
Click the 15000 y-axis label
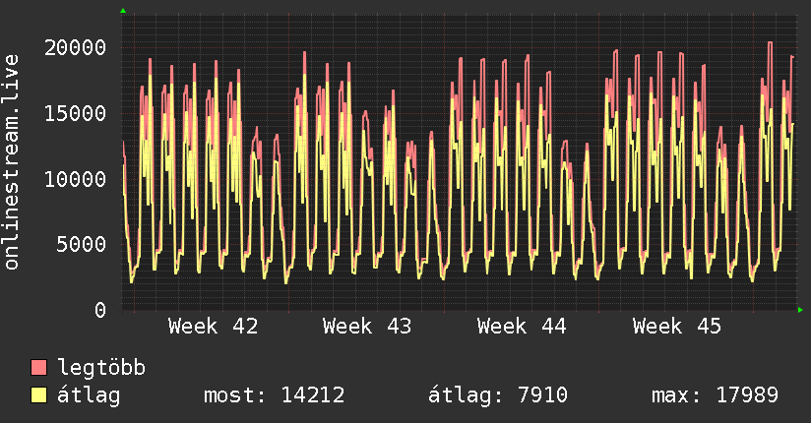point(75,114)
